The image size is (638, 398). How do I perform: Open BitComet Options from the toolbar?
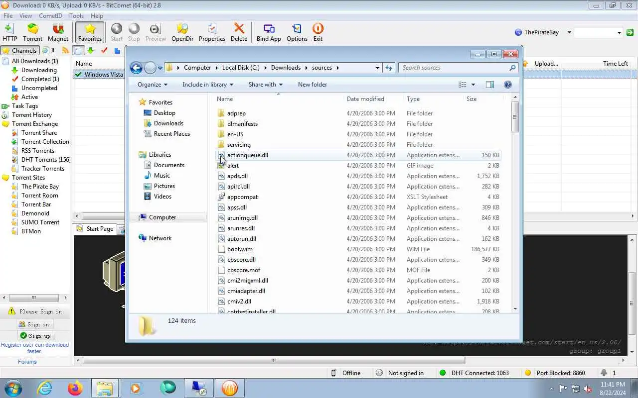coord(297,32)
